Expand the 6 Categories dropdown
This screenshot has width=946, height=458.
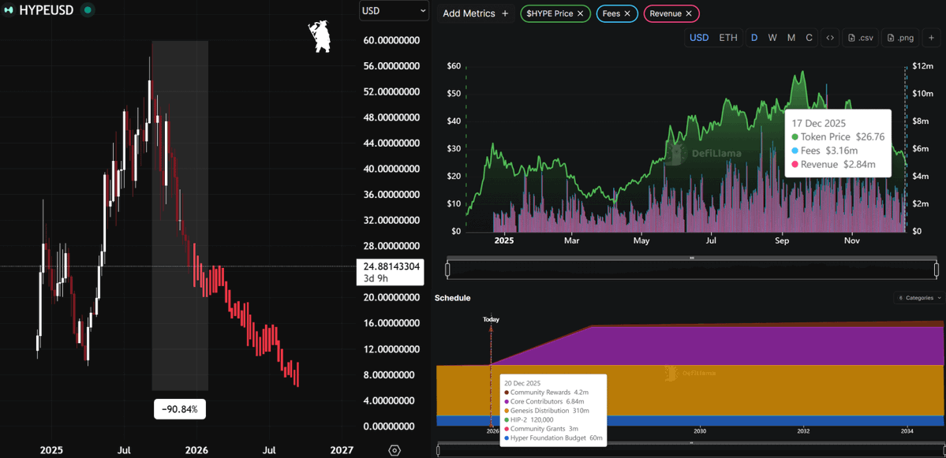[x=919, y=298]
